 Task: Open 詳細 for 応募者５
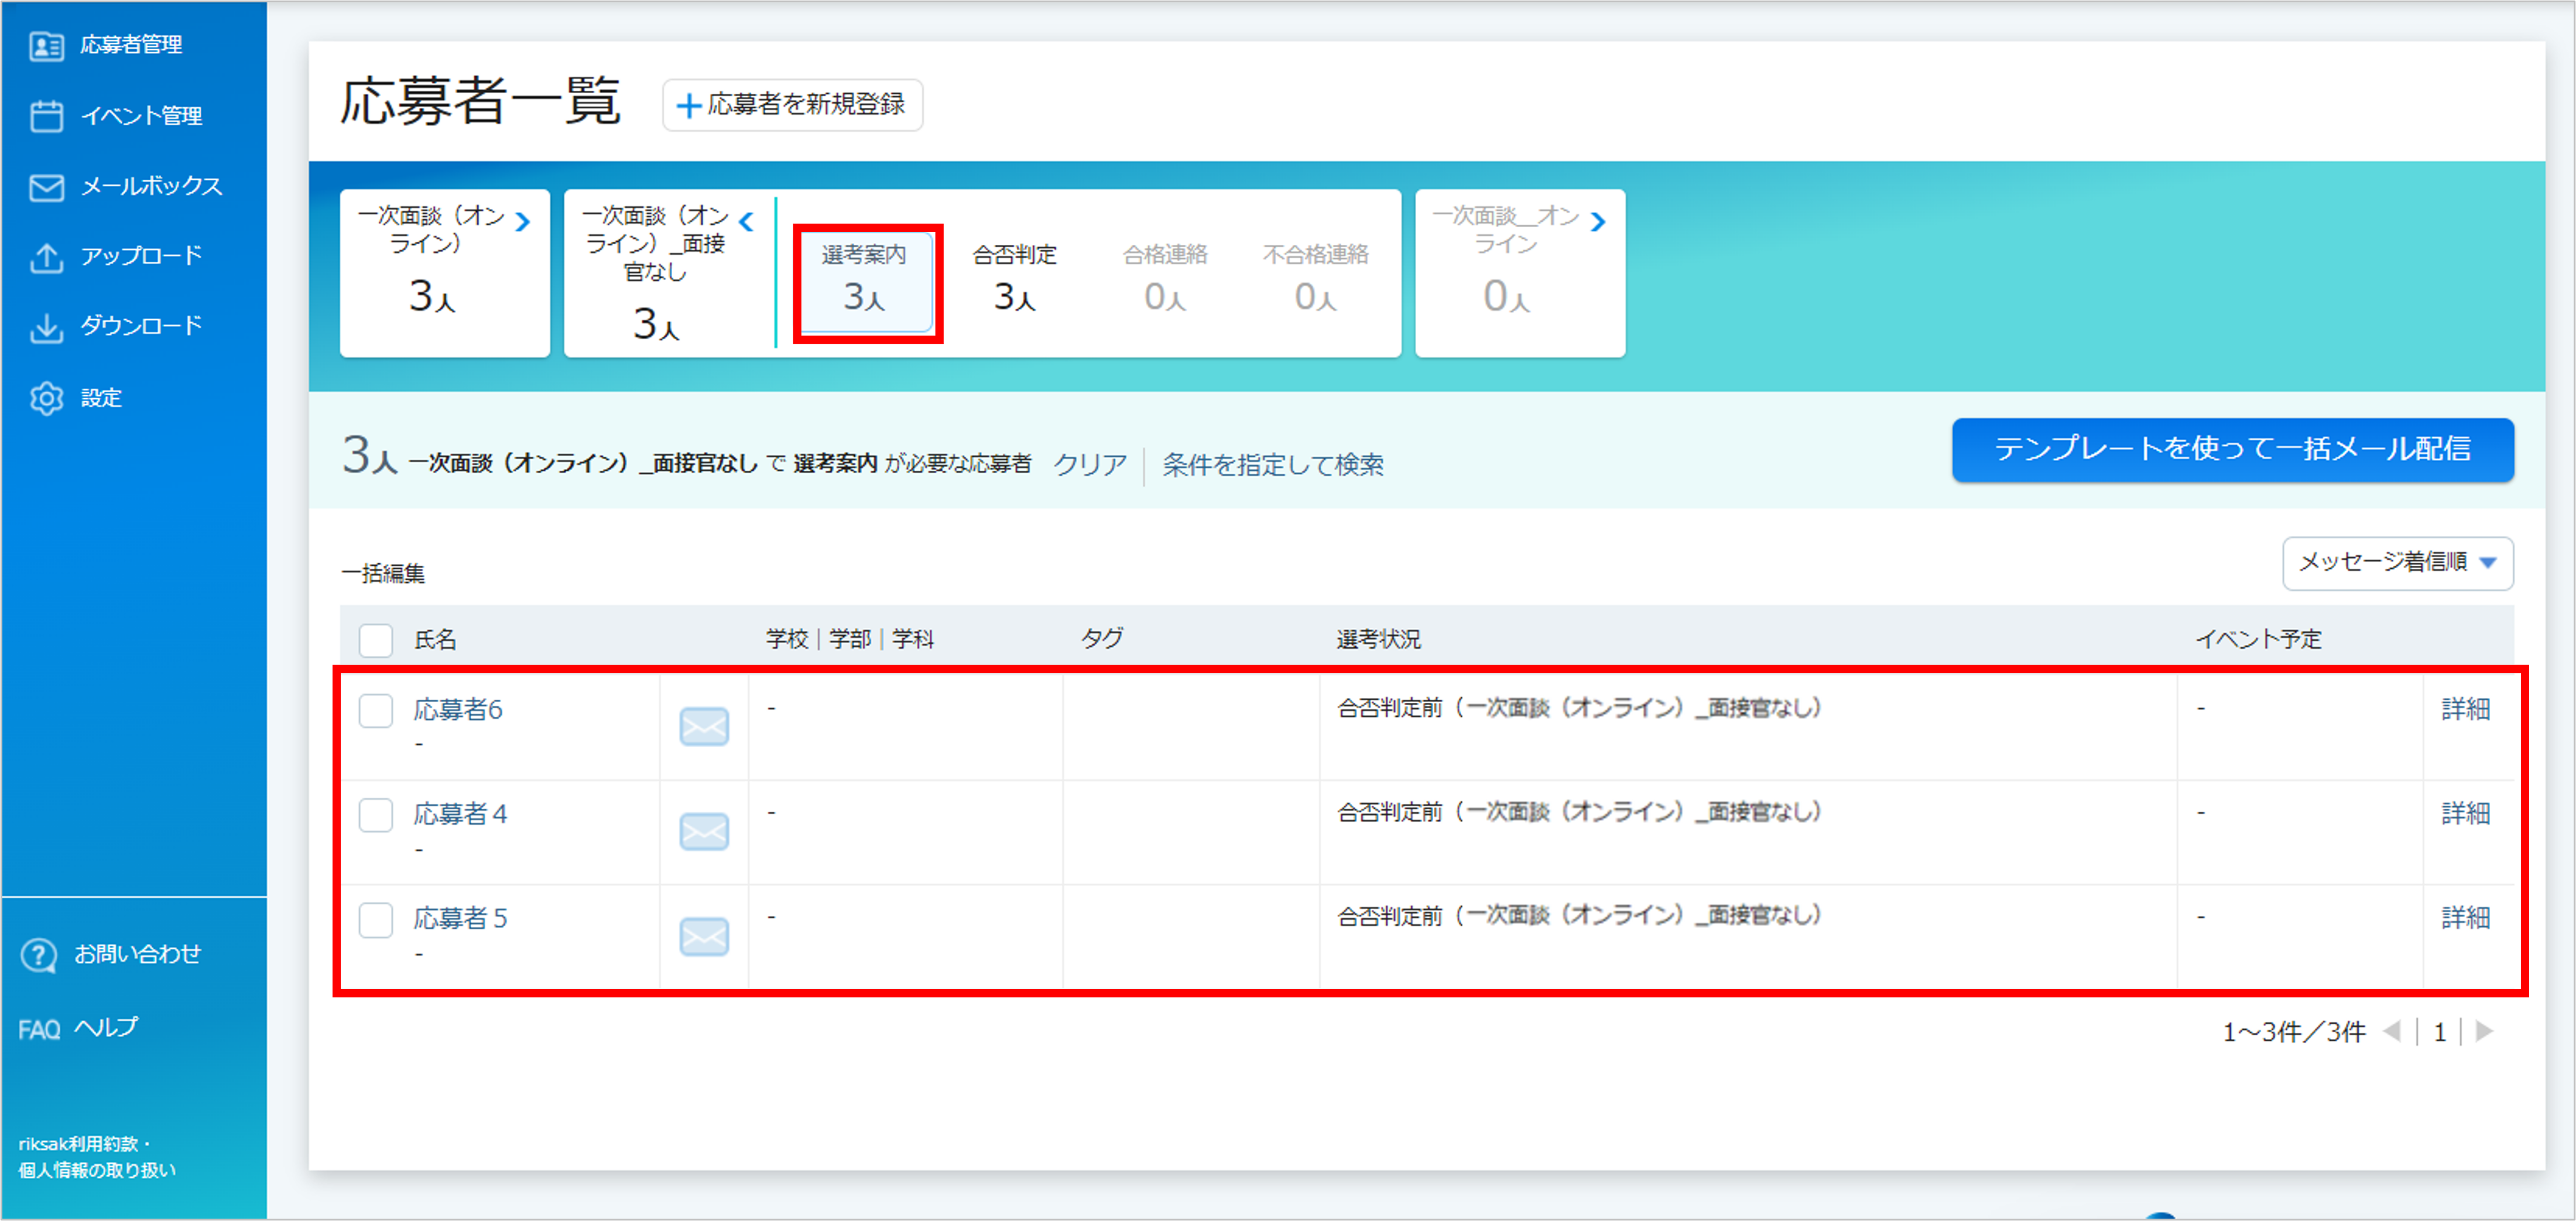tap(2465, 918)
